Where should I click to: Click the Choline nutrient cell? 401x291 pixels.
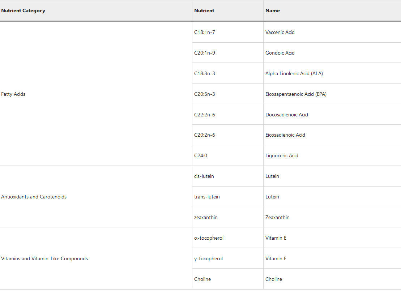tap(227, 279)
